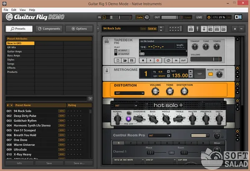
Task: Toggle the main power button near CPU
Action: [x=209, y=17]
